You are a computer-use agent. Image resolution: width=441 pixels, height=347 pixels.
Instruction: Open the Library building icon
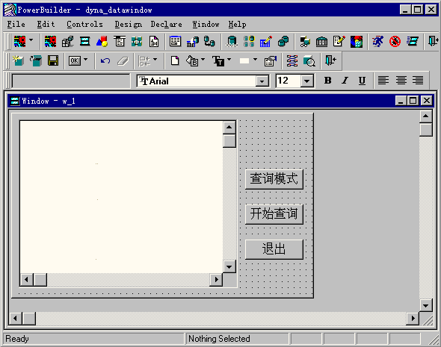[x=321, y=42]
